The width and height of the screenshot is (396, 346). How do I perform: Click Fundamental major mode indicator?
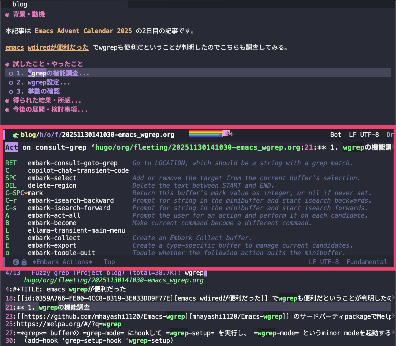pyautogui.click(x=367, y=262)
